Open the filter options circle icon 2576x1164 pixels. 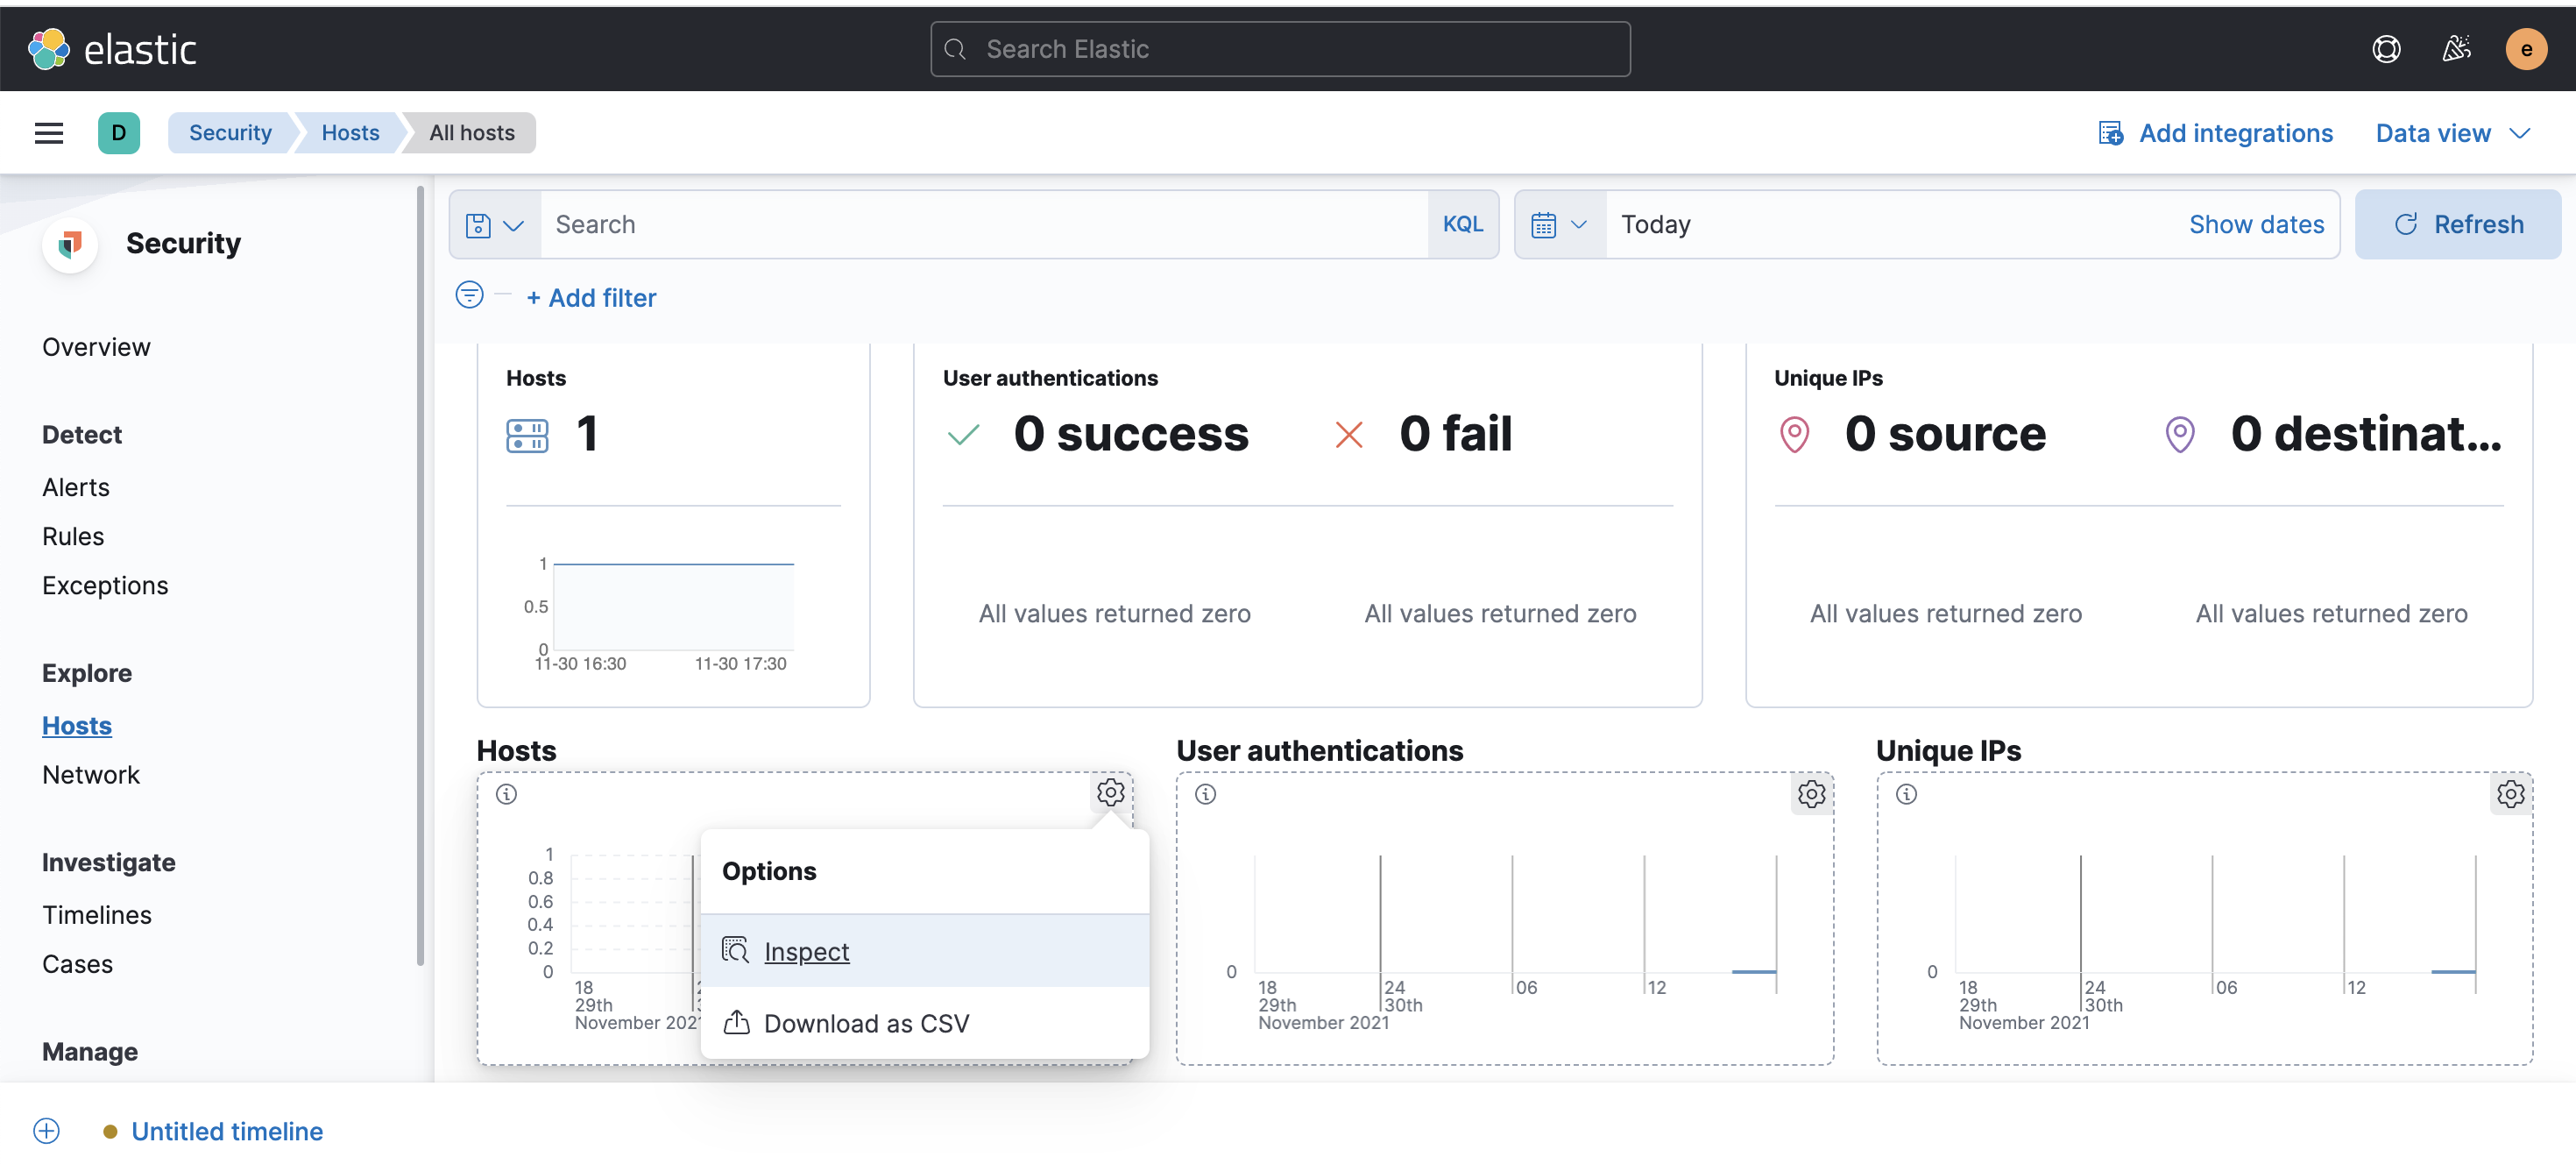click(469, 295)
